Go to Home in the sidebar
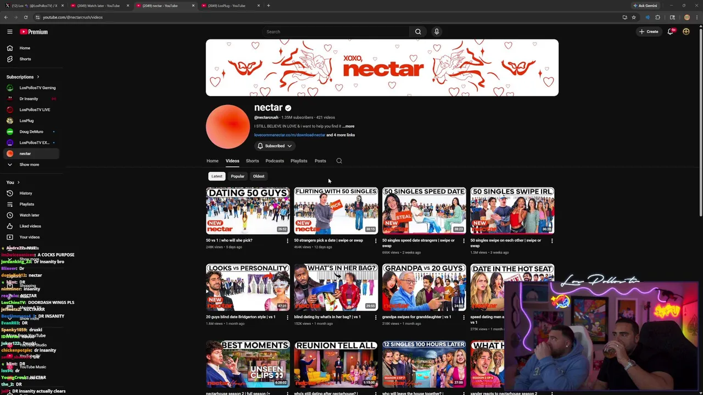Image resolution: width=703 pixels, height=395 pixels. point(30,48)
